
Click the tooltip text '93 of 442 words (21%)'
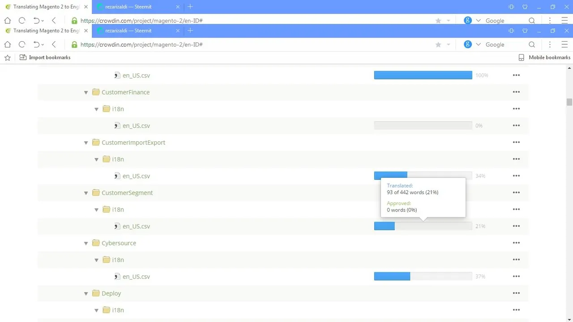point(412,192)
